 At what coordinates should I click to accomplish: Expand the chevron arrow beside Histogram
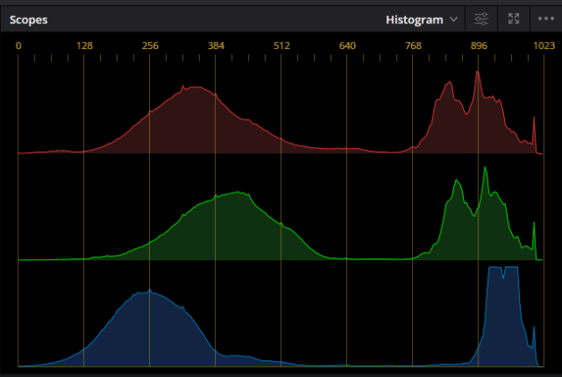[x=455, y=19]
